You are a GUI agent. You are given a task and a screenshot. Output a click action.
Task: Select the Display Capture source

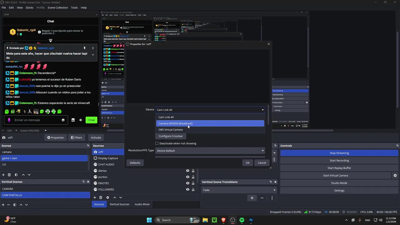tap(108, 158)
